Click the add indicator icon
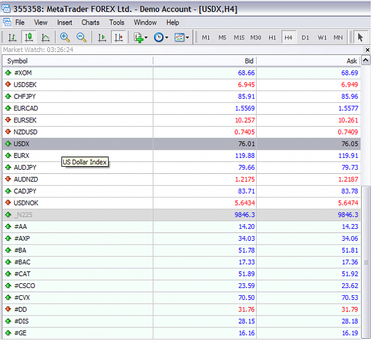Image resolution: width=373 pixels, height=346 pixels. click(138, 38)
